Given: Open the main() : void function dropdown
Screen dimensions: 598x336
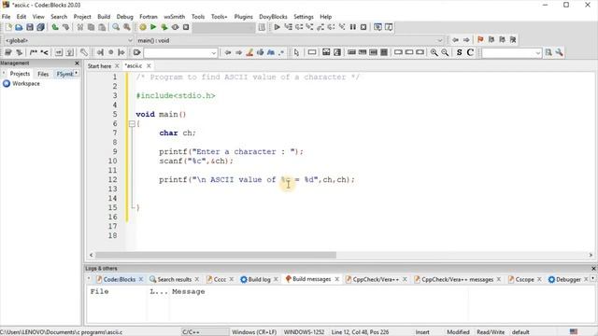Looking at the screenshot, I should pyautogui.click(x=440, y=40).
